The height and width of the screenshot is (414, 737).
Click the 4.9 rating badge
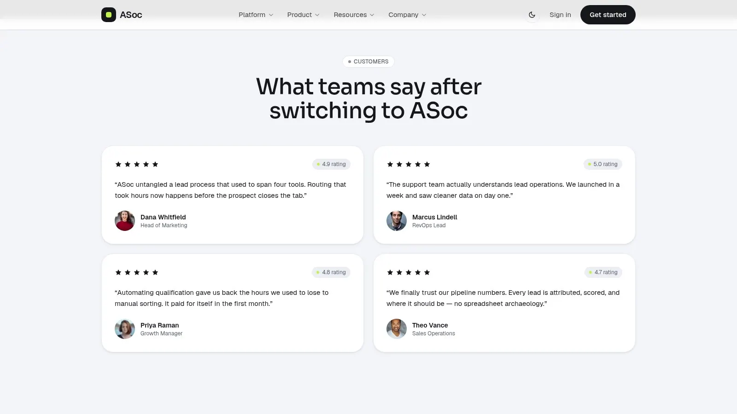tap(331, 164)
